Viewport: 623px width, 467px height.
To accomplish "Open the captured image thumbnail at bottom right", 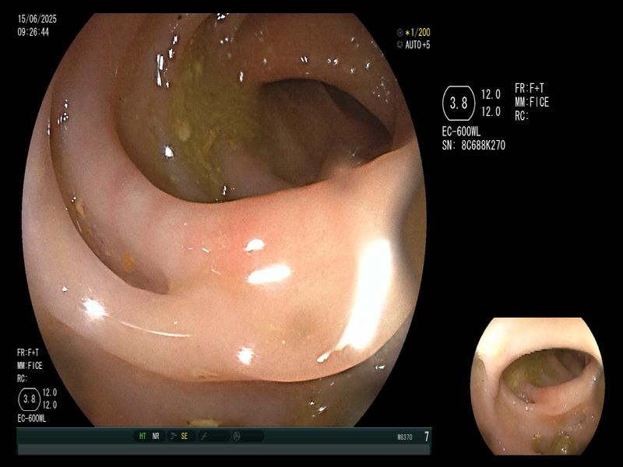I will click(x=537, y=386).
